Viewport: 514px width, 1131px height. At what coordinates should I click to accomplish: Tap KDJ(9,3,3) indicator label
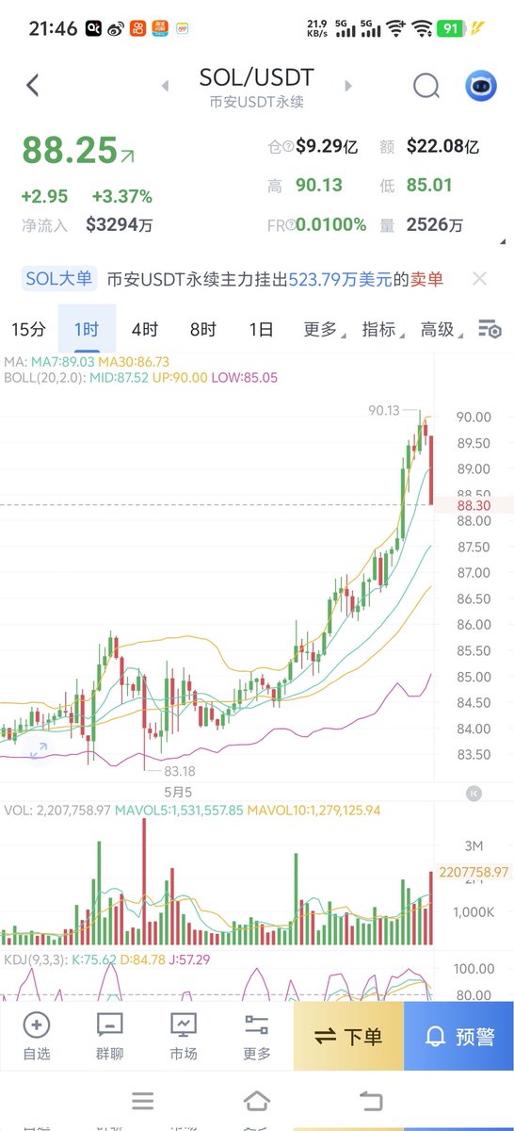click(39, 960)
